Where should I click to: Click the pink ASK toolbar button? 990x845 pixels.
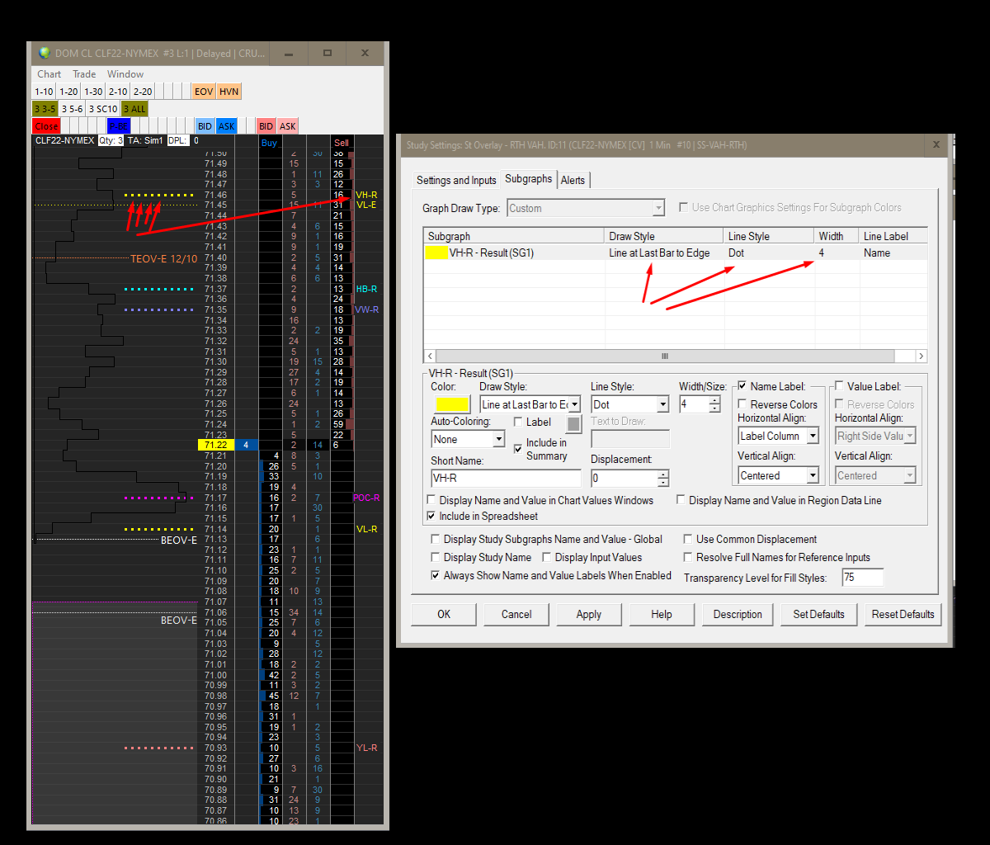tap(287, 126)
